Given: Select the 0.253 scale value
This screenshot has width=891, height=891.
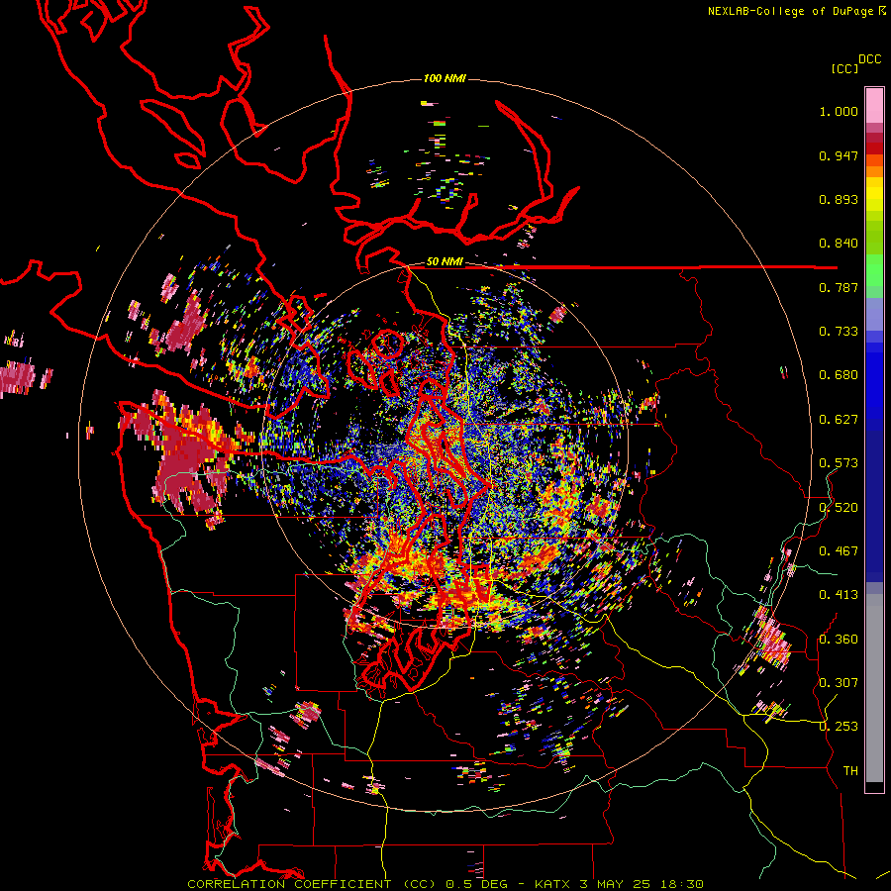Looking at the screenshot, I should (839, 727).
